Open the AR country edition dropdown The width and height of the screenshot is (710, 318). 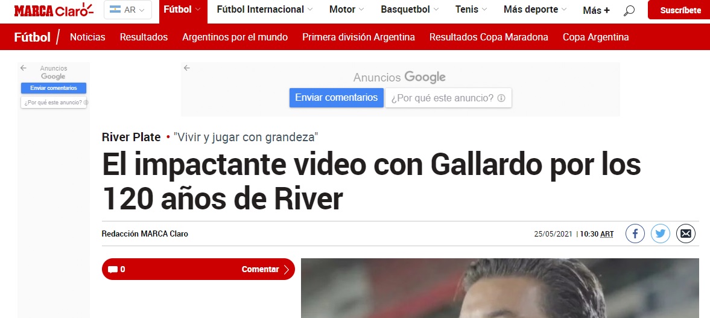tap(128, 10)
